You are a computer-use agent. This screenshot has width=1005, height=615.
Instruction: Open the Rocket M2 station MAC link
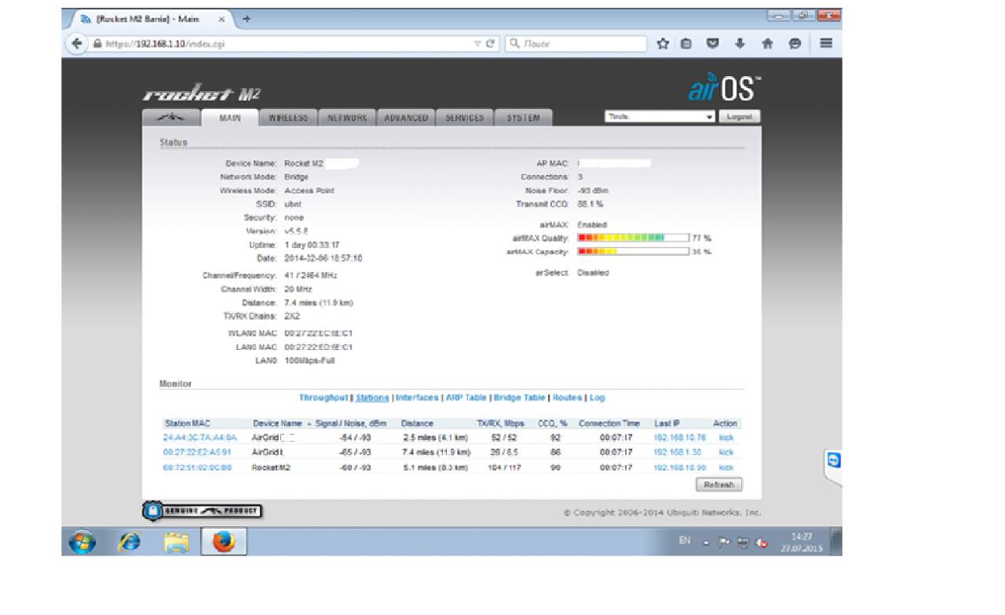pyautogui.click(x=197, y=468)
